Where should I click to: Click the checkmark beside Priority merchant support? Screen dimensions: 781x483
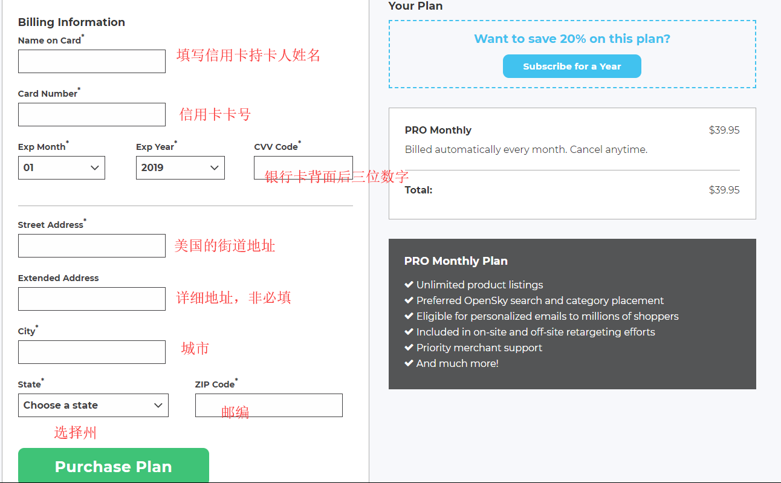[x=409, y=348]
